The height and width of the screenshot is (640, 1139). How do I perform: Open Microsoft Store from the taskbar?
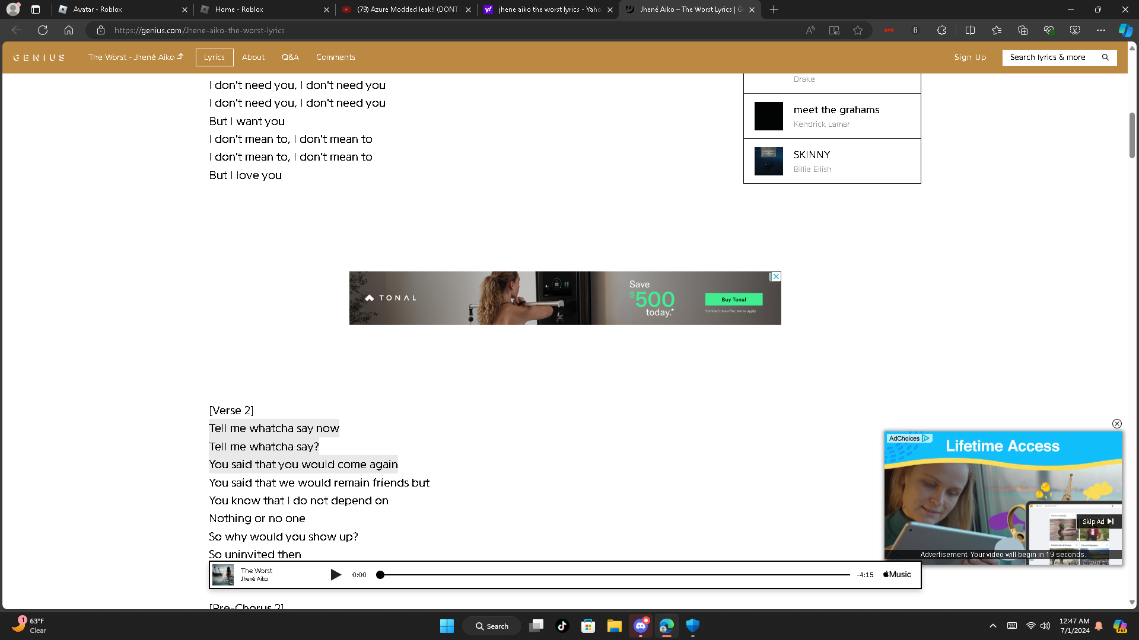click(x=588, y=626)
